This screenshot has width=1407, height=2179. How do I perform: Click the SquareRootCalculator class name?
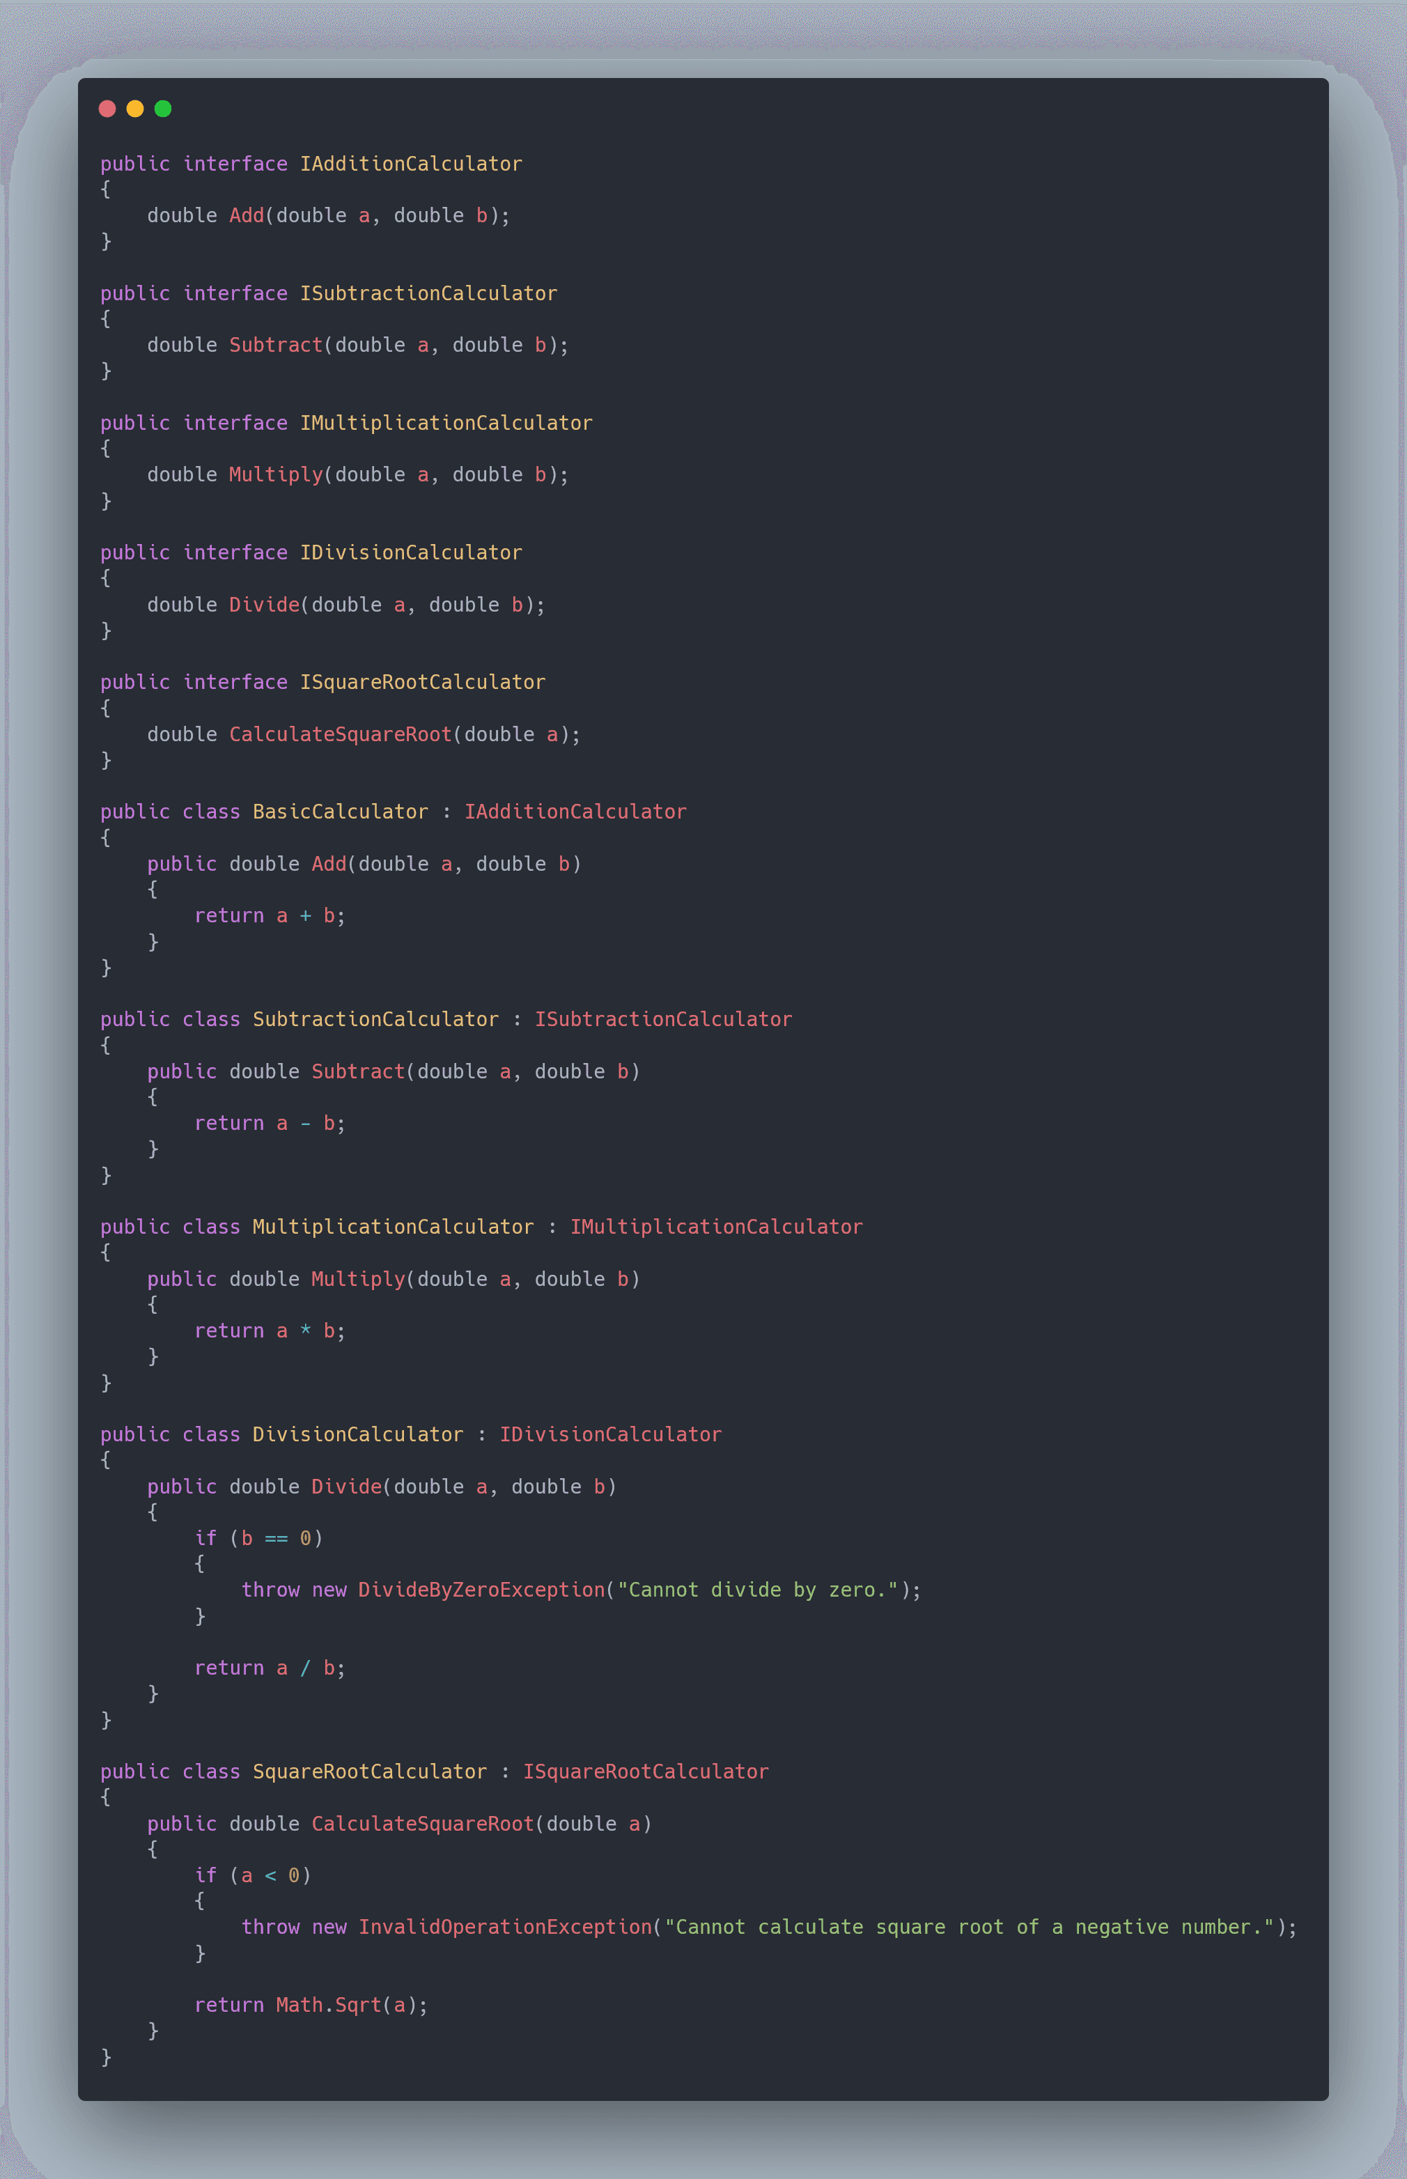click(x=369, y=1771)
